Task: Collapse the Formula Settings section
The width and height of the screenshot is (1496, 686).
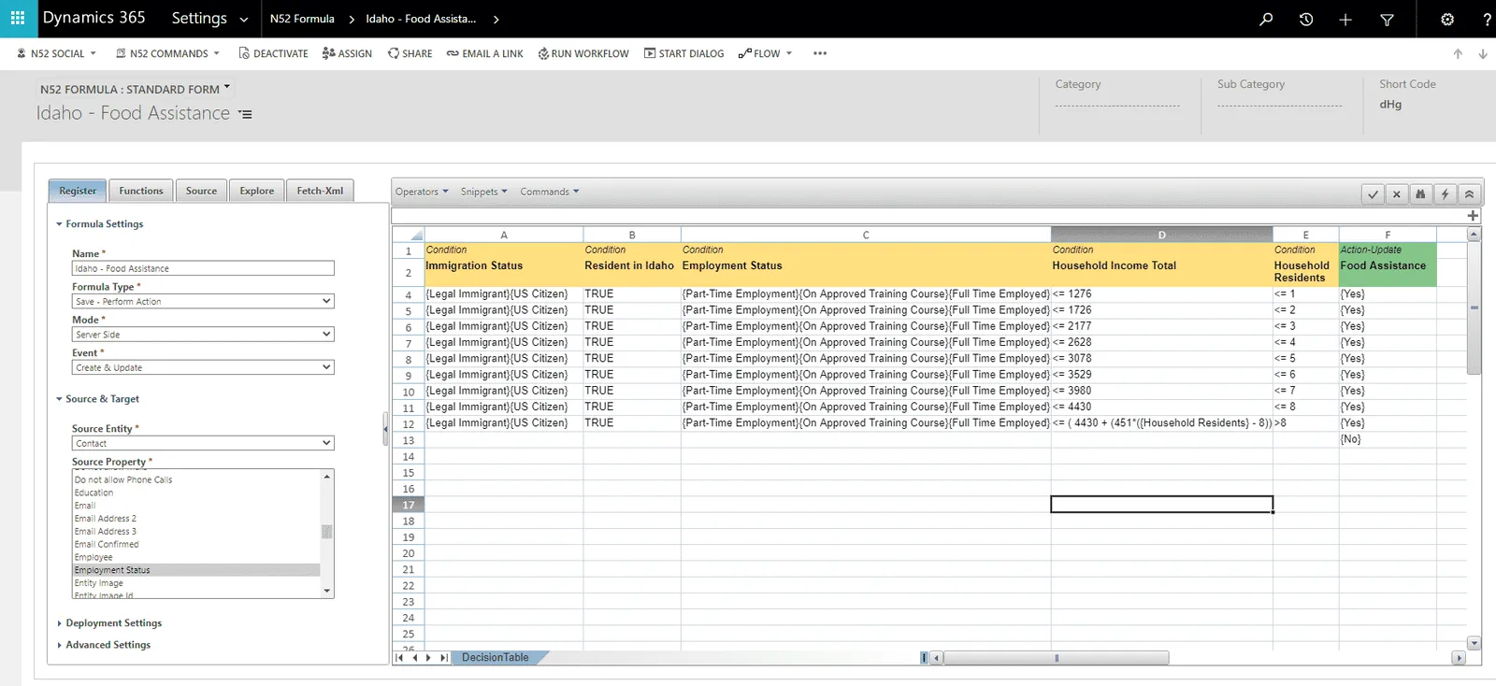Action: 100,224
